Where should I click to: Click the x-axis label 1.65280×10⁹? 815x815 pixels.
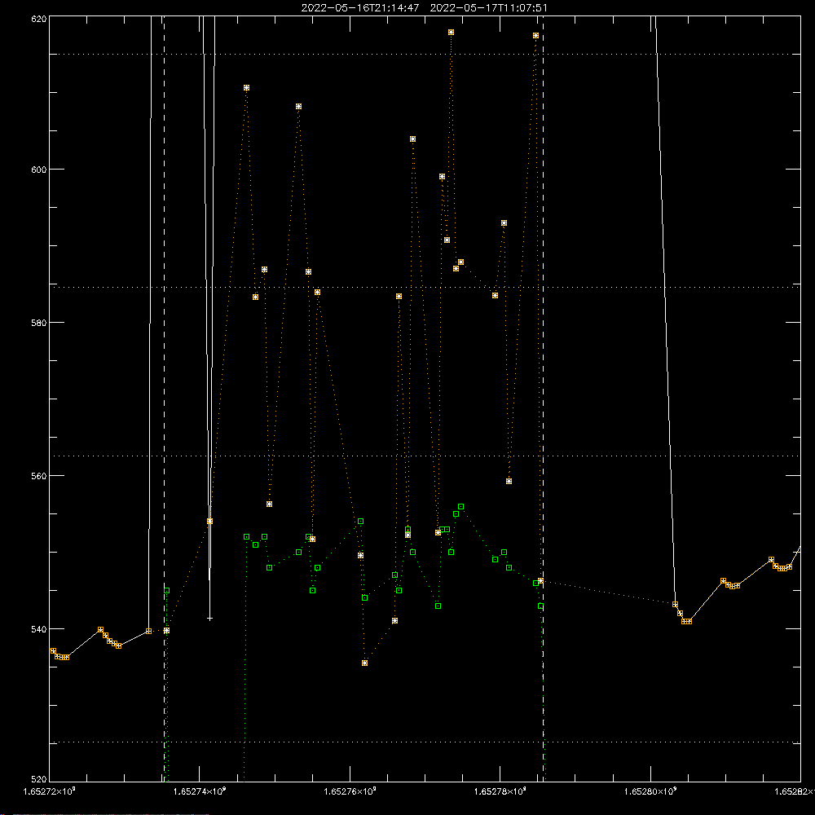point(650,791)
